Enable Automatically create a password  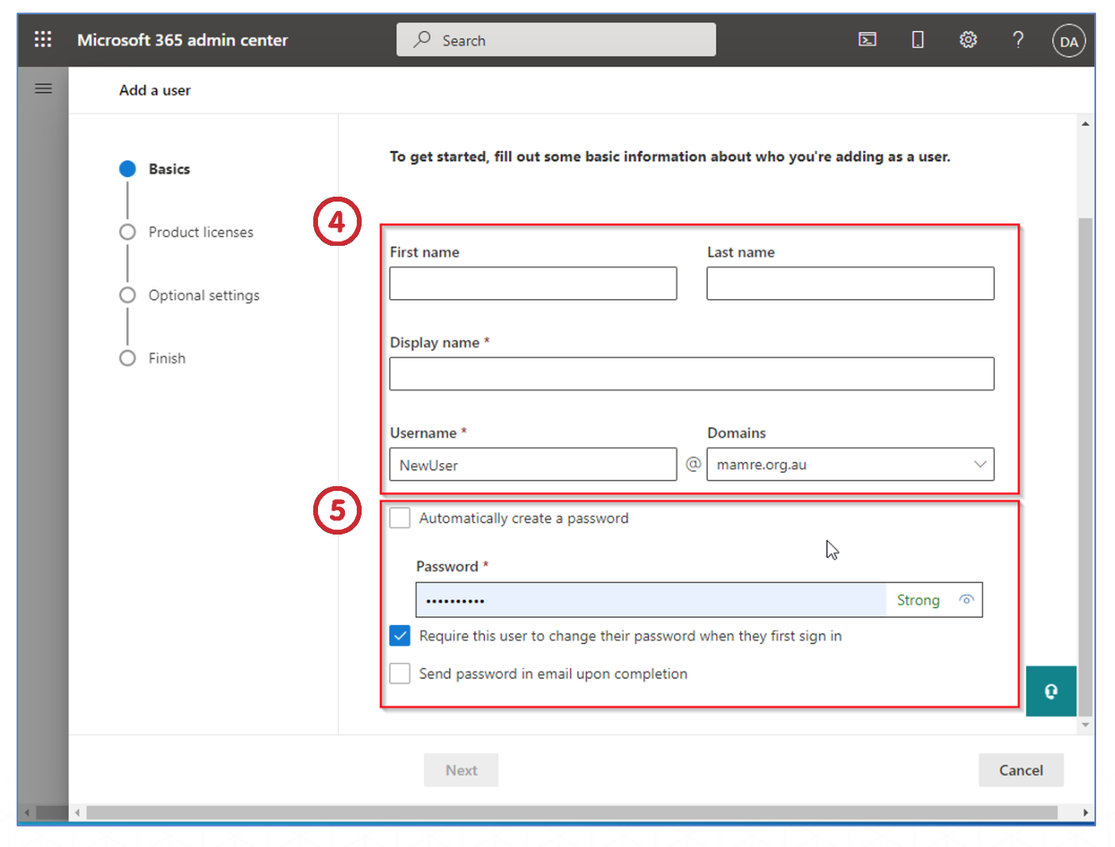click(400, 518)
